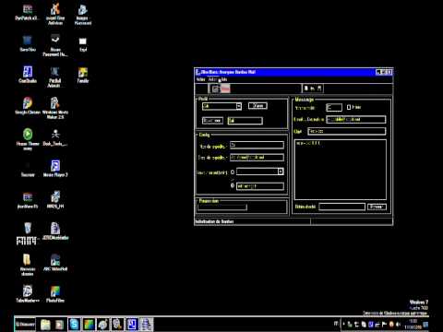This screenshot has height=332, width=443.
Task: Click the browse button beside attachment field
Action: pyautogui.click(x=377, y=207)
